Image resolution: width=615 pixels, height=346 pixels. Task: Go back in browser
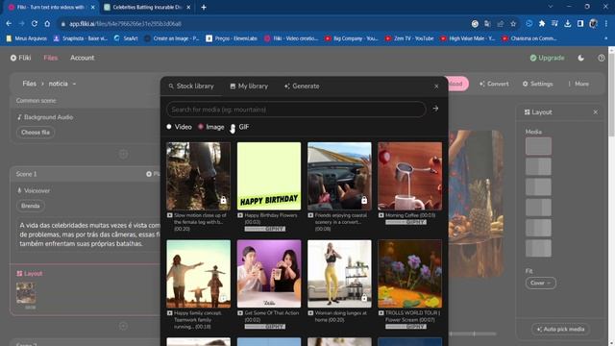(x=9, y=23)
